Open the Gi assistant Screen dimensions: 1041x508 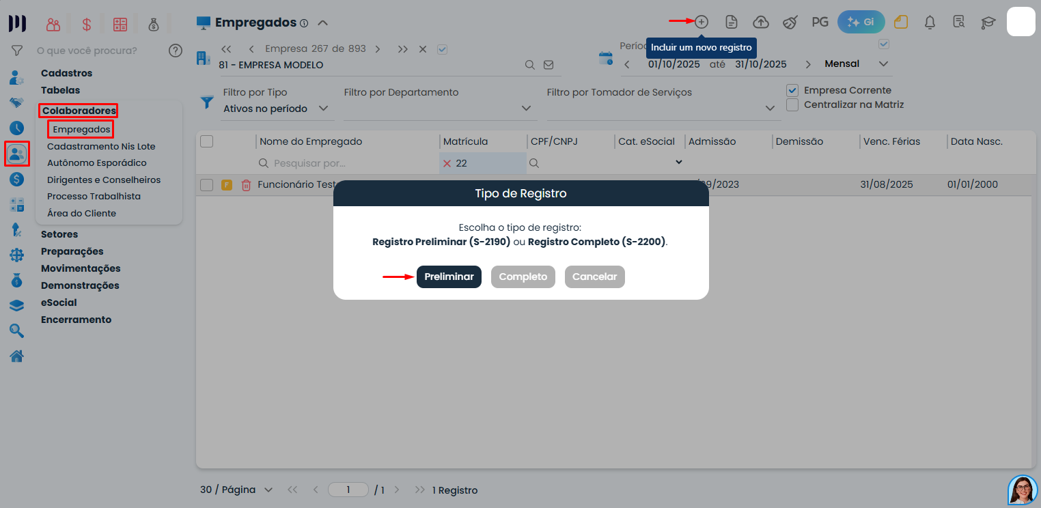(861, 21)
